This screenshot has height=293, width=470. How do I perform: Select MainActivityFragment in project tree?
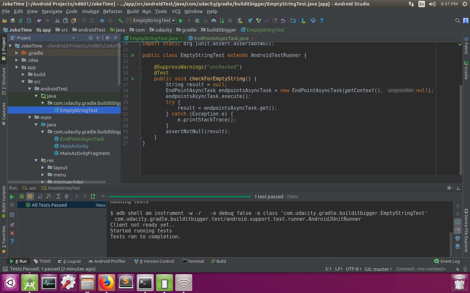85,153
